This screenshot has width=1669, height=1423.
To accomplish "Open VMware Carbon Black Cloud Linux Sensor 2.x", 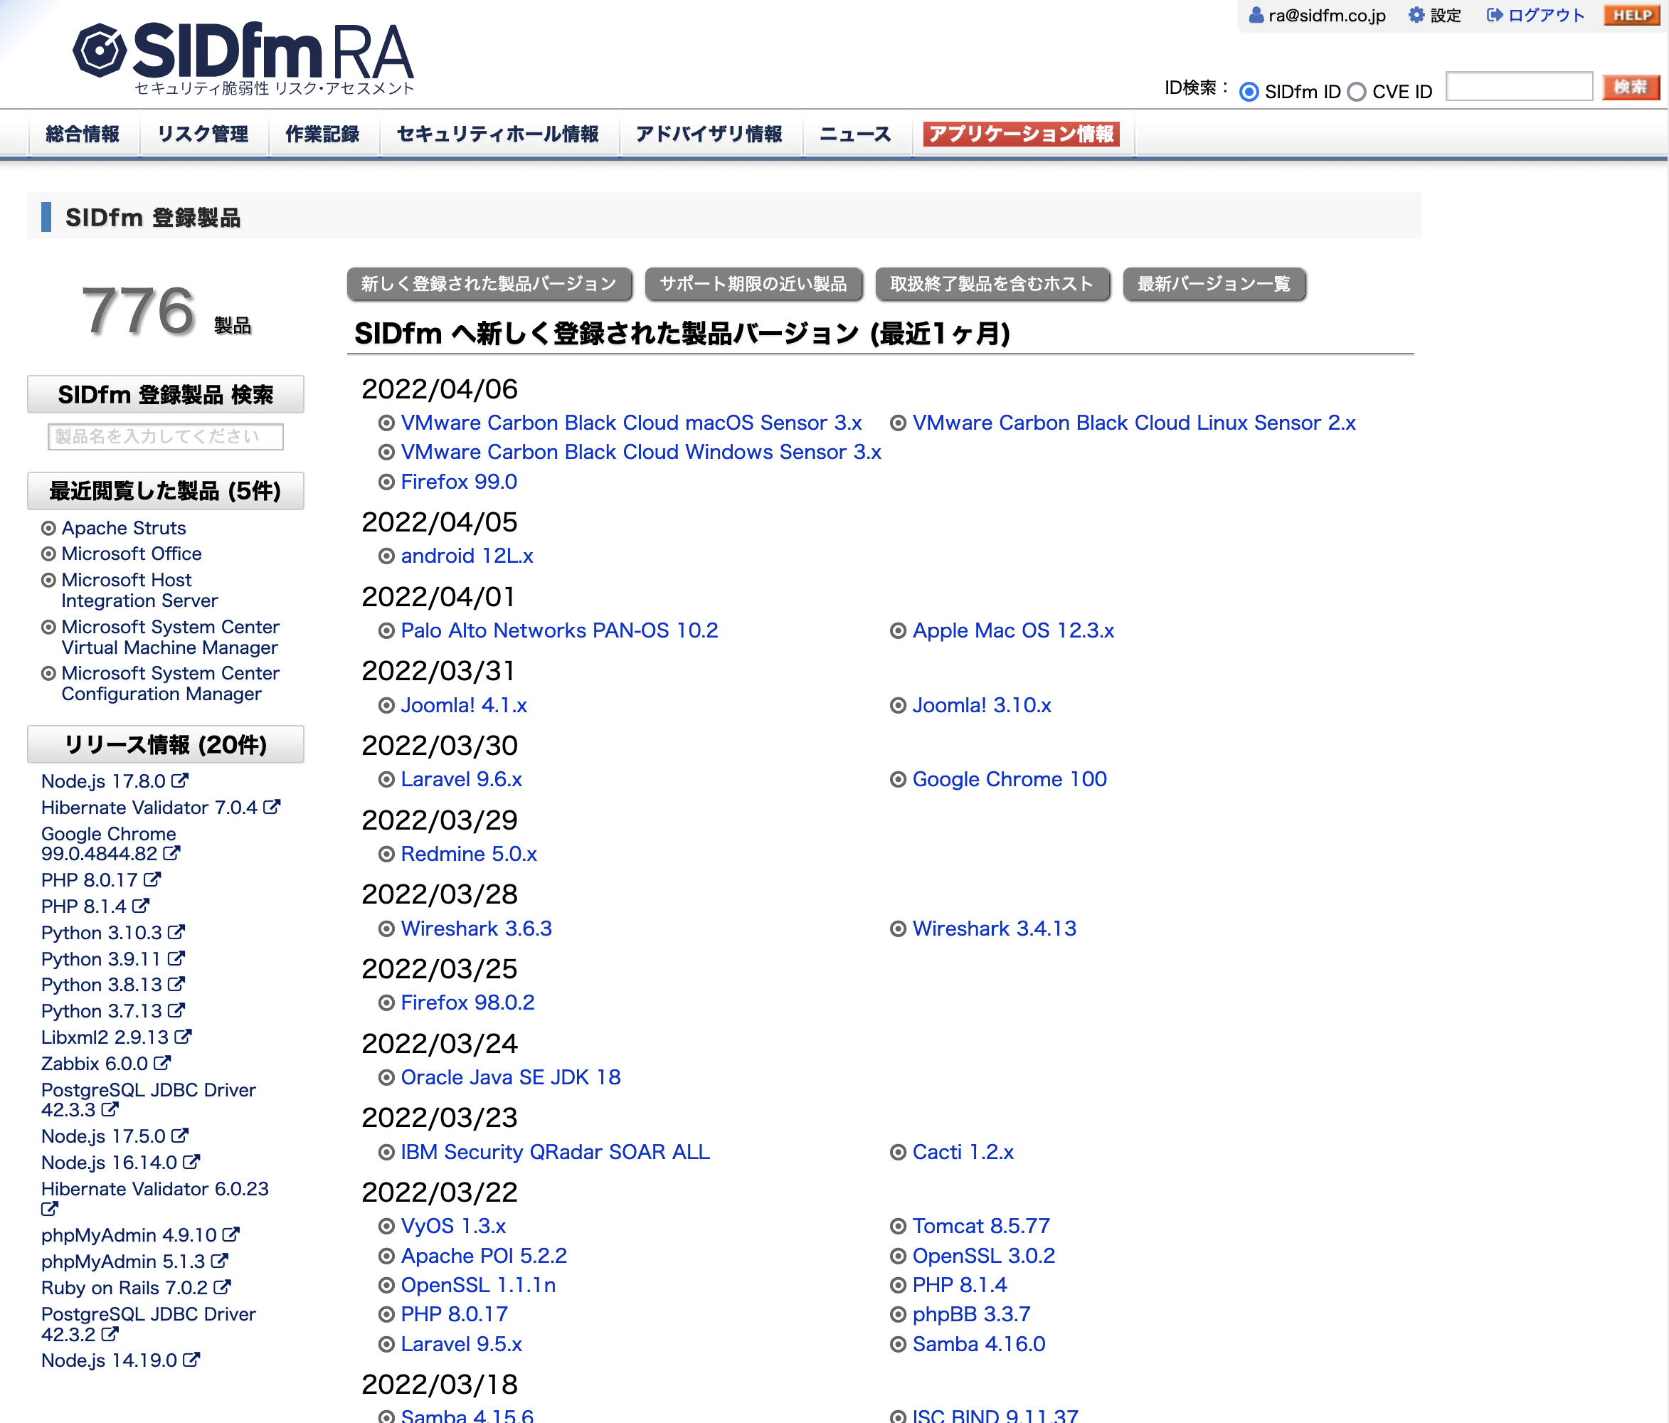I will pos(1134,422).
